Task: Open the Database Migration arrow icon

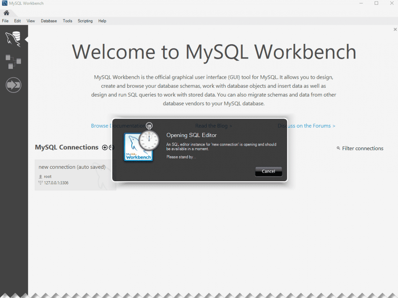Action: pyautogui.click(x=14, y=85)
